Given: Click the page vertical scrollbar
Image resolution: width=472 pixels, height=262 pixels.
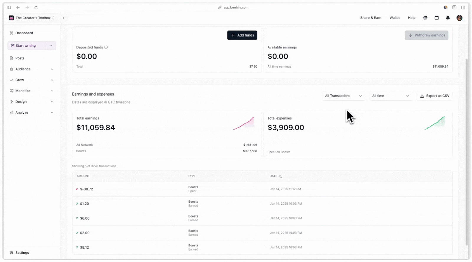Looking at the screenshot, I should (x=466, y=148).
